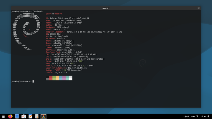
Task: Click the blue block in the color palette
Action: 61,78
